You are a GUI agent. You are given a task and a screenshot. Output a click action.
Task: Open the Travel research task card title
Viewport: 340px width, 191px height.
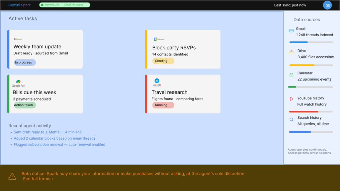pos(169,92)
